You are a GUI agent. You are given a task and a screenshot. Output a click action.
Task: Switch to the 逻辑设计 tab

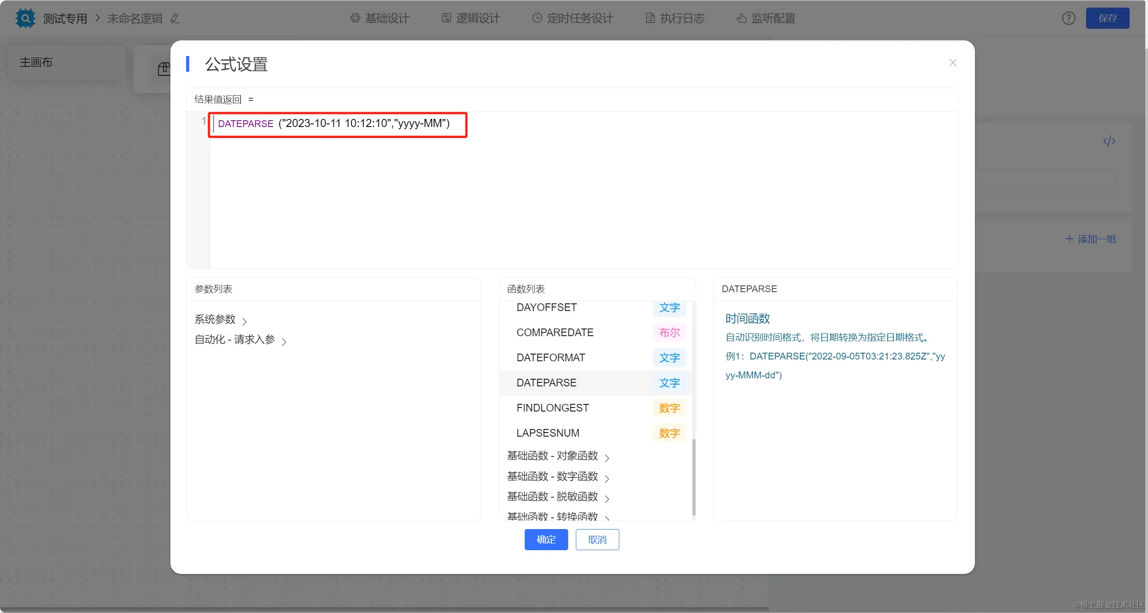coord(470,18)
